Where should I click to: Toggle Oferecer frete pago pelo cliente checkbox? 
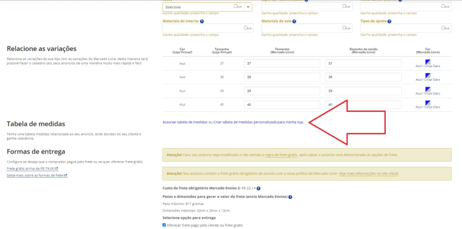pos(164,225)
